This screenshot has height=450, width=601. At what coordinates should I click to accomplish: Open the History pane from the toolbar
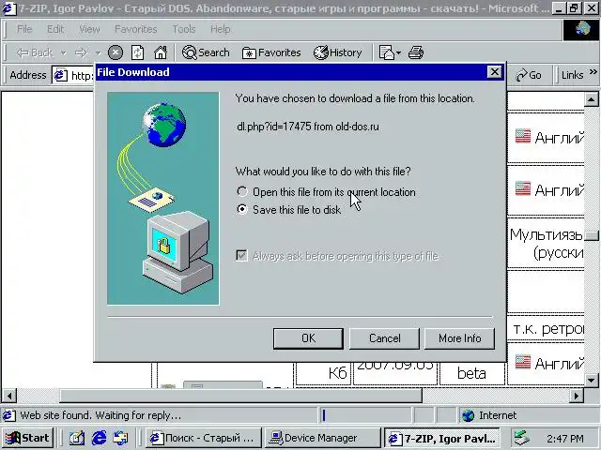(337, 52)
